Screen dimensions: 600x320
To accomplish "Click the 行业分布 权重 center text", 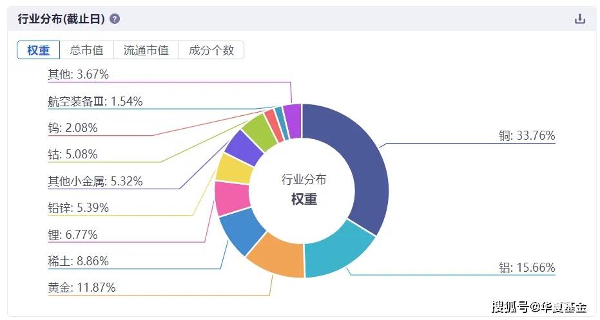I will point(304,189).
